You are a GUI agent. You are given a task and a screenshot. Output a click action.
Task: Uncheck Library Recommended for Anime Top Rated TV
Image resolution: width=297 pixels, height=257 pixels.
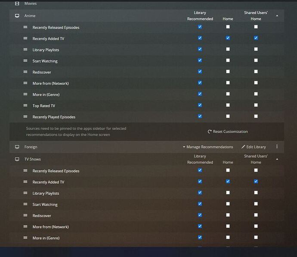[200, 105]
